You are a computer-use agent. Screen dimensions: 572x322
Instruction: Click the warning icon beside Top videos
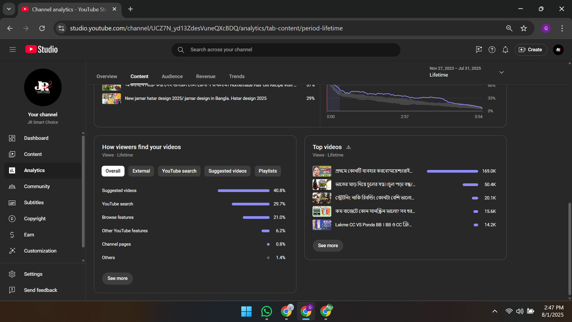point(349,147)
